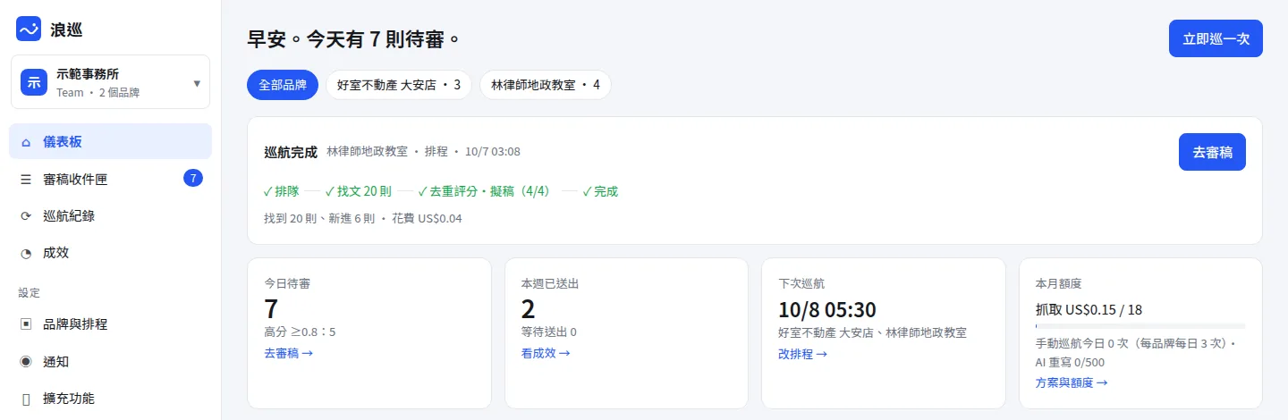Click the 抓取 US$0.15 / 18 value

click(1089, 310)
